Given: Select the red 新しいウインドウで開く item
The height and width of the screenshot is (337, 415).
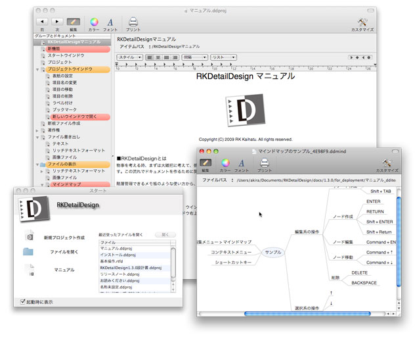Looking at the screenshot, I should pyautogui.click(x=81, y=117).
